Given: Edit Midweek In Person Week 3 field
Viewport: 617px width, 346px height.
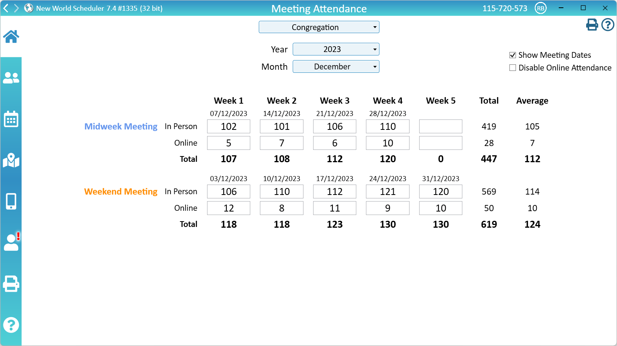Looking at the screenshot, I should coord(335,126).
